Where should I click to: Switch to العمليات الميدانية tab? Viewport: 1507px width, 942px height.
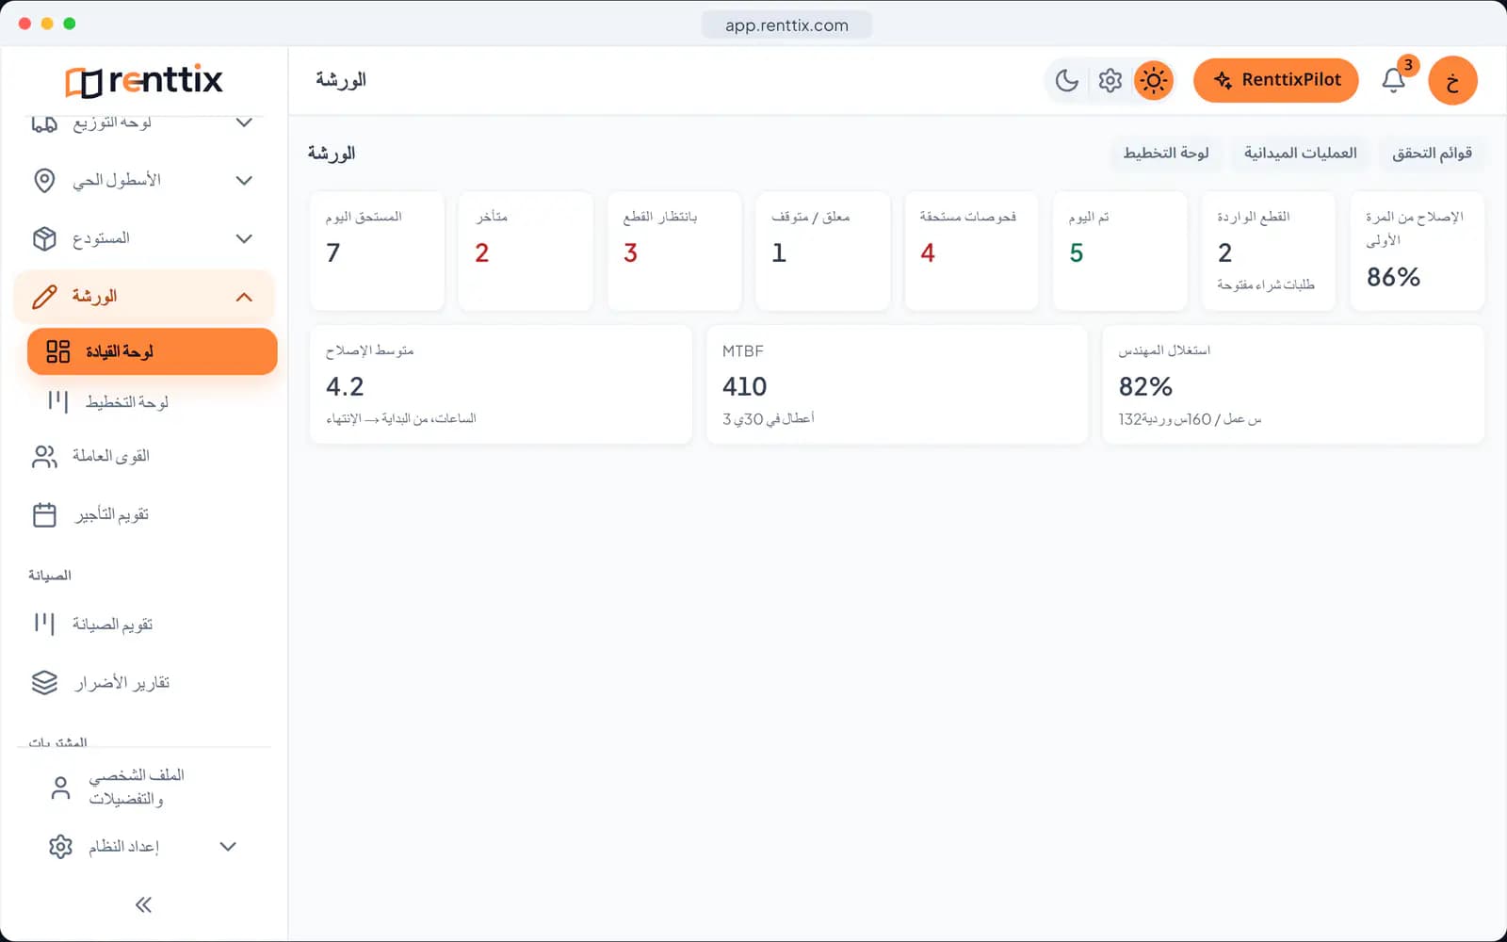[x=1301, y=153]
